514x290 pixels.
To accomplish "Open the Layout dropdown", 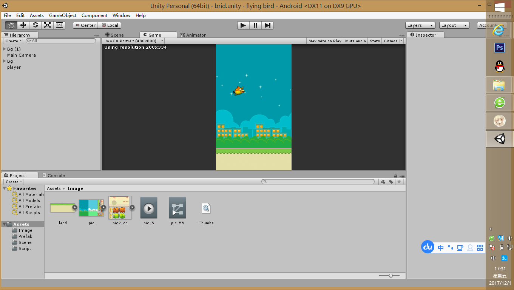I will 454,25.
